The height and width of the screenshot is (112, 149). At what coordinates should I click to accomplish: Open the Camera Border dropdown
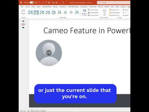[x=93, y=12]
